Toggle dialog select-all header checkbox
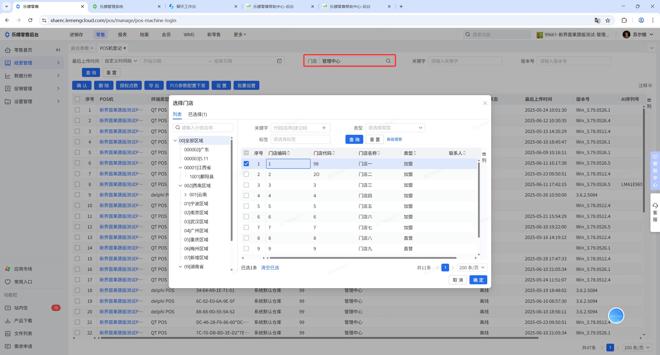 click(x=246, y=153)
